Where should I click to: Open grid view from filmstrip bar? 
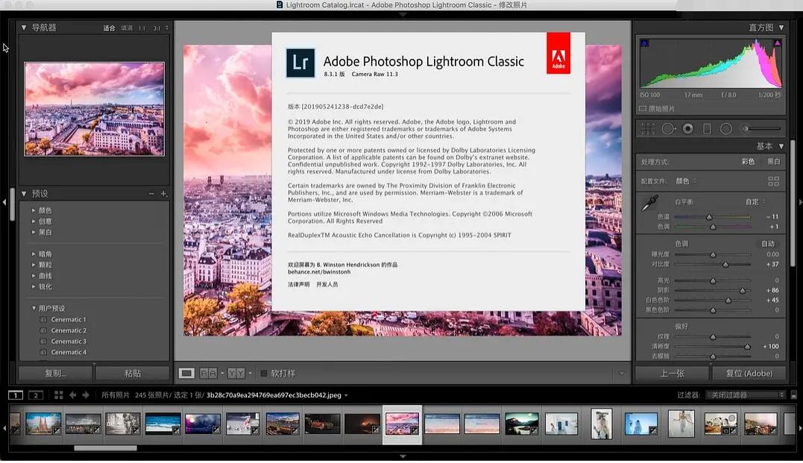(x=58, y=395)
